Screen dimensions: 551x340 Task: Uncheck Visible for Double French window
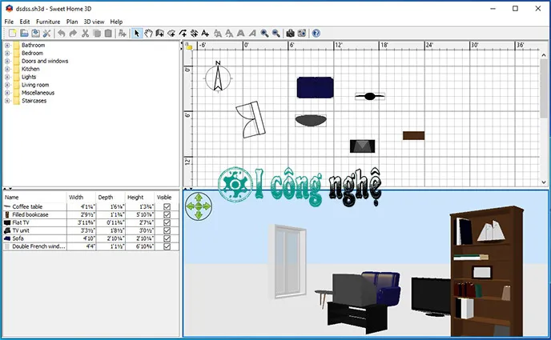click(x=167, y=246)
